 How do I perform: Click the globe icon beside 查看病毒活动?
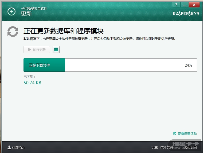[175, 133]
